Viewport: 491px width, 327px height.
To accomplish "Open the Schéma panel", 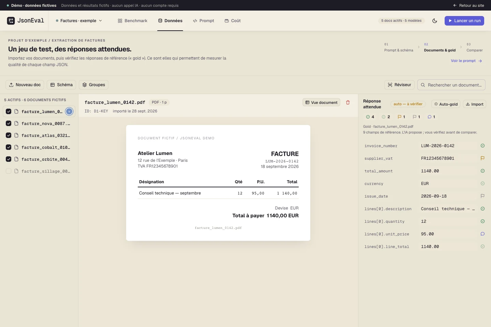I will 61,85.
